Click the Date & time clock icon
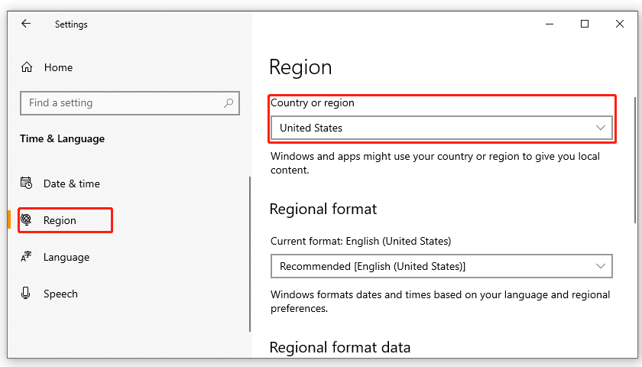The height and width of the screenshot is (367, 642). click(27, 183)
